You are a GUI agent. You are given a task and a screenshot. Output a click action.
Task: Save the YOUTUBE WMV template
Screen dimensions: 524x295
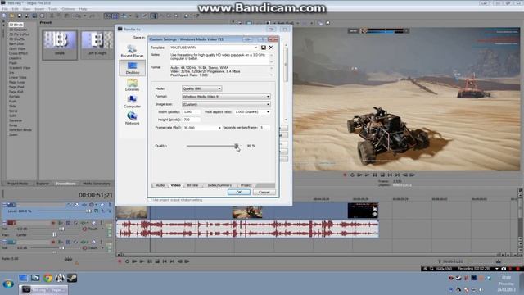tap(264, 48)
